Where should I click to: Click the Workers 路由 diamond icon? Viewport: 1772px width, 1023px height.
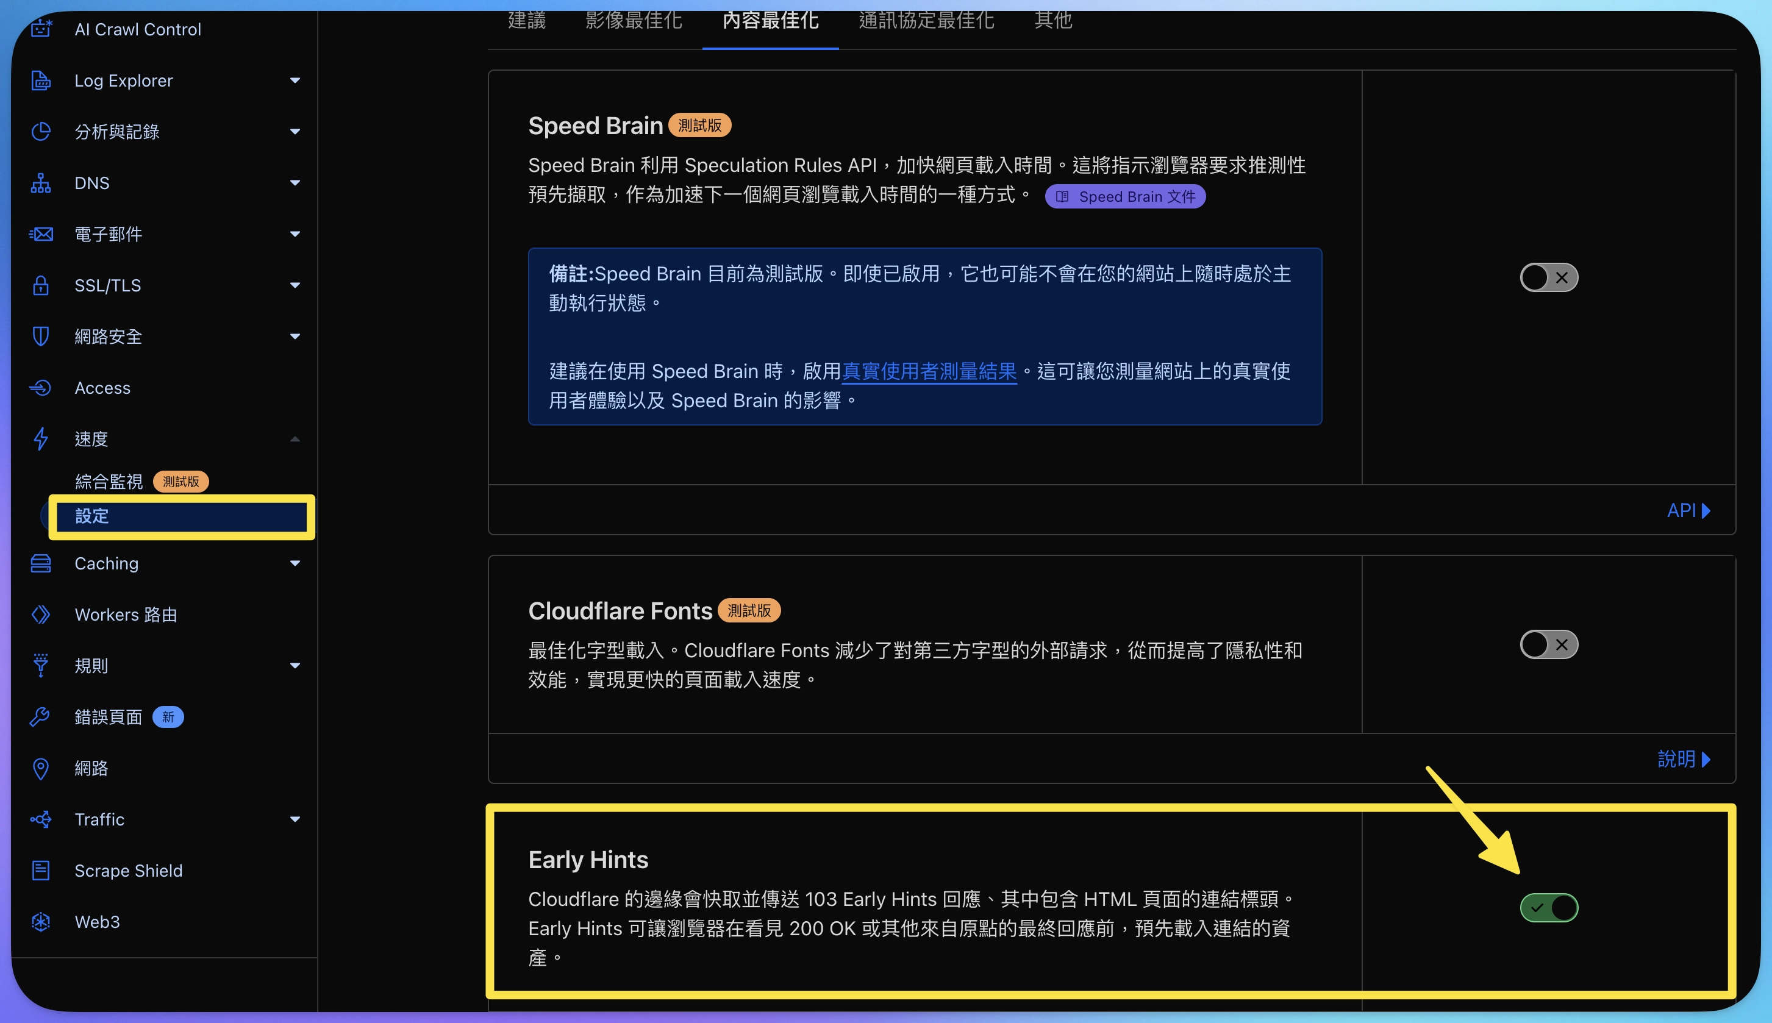pos(41,615)
